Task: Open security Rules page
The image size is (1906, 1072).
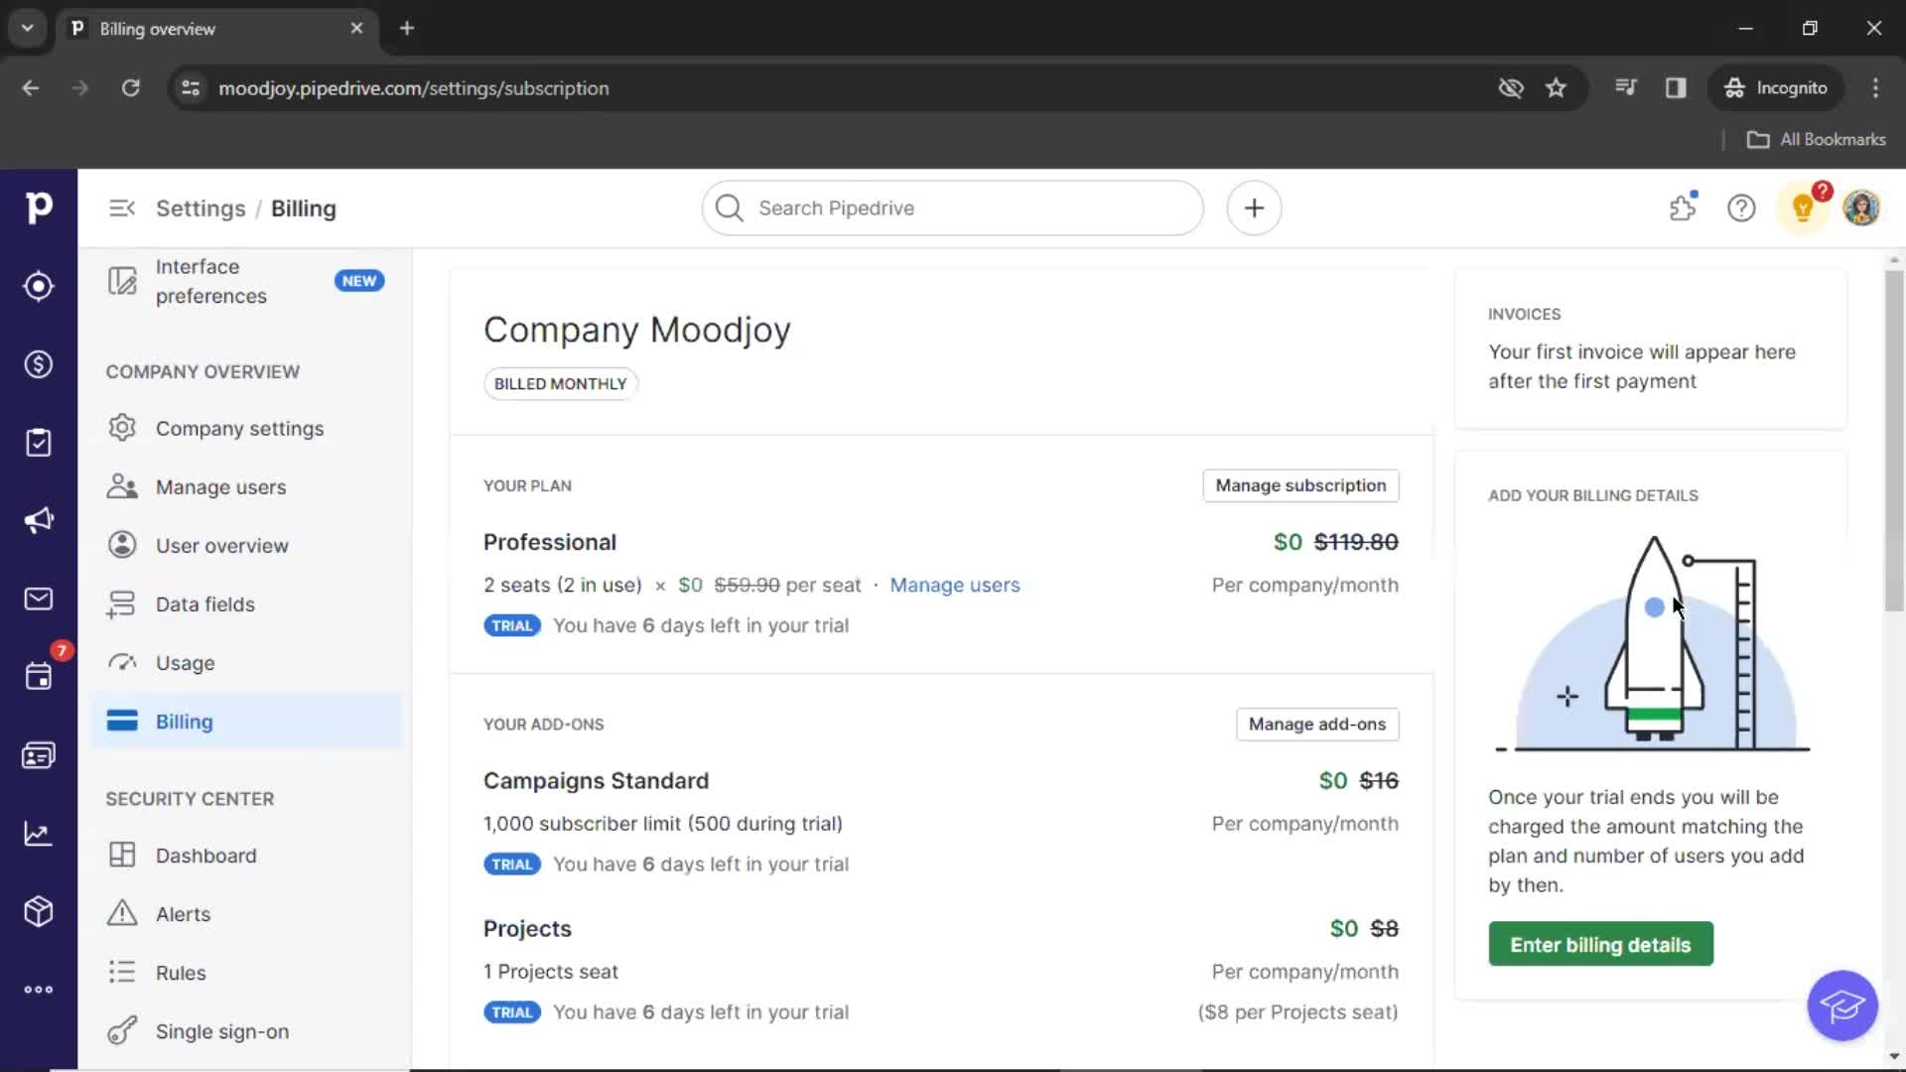Action: pos(246,973)
